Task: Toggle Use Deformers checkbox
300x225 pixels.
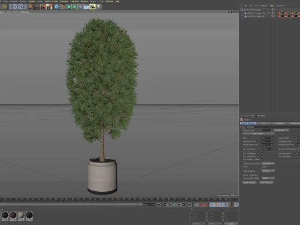Action: 298,156
